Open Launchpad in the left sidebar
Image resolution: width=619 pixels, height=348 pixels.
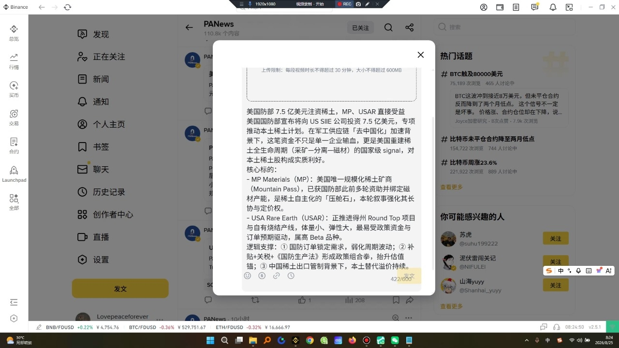[x=14, y=174]
